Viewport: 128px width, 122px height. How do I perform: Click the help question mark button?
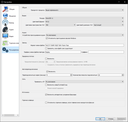[119, 2]
